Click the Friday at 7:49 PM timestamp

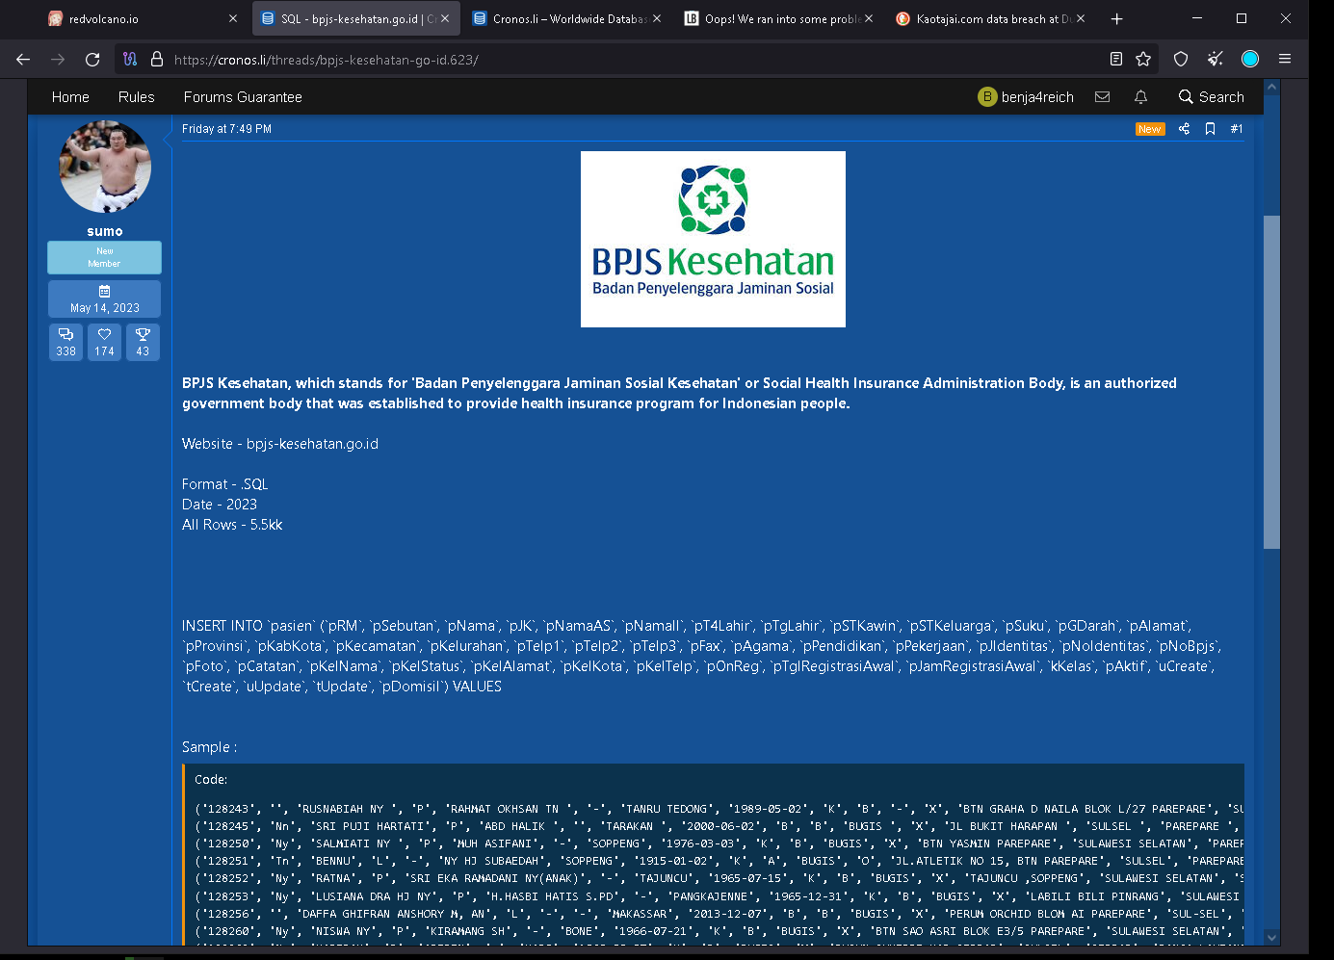(226, 129)
